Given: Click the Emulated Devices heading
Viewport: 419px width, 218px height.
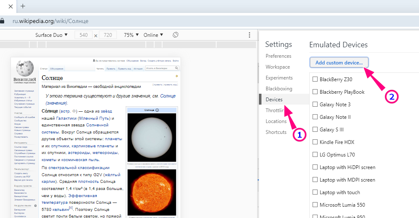Looking at the screenshot, I should tap(338, 45).
